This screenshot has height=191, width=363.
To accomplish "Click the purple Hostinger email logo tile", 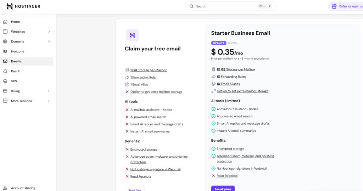I will coord(132,35).
